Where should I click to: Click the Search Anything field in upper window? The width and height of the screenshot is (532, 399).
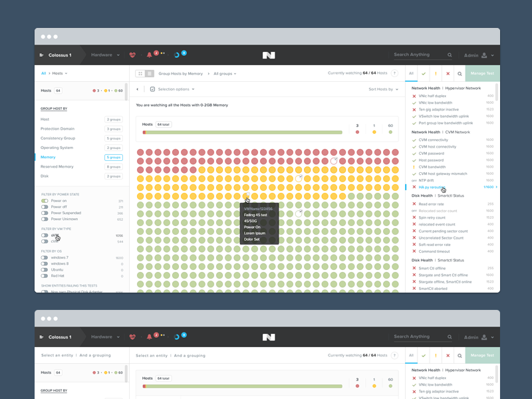420,55
